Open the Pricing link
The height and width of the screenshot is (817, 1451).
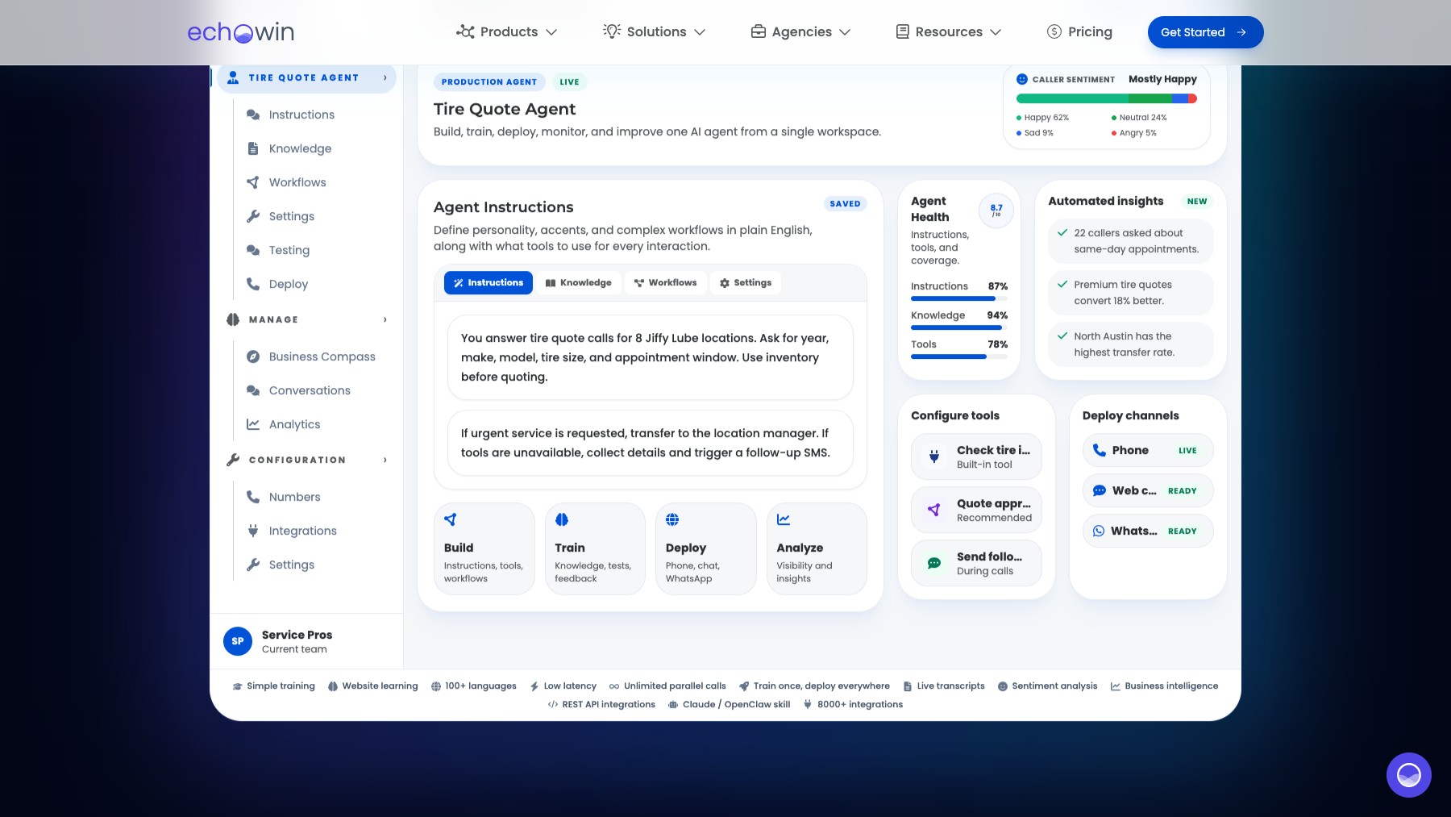tap(1079, 32)
